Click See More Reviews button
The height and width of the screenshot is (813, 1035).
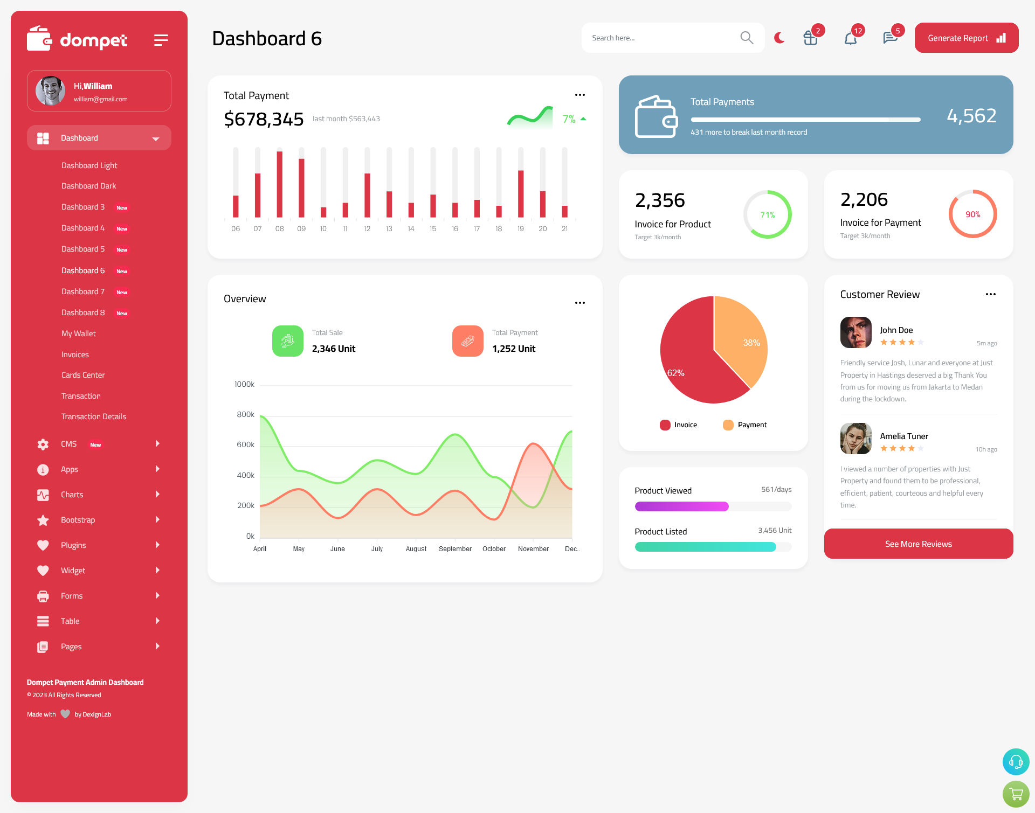(x=918, y=544)
